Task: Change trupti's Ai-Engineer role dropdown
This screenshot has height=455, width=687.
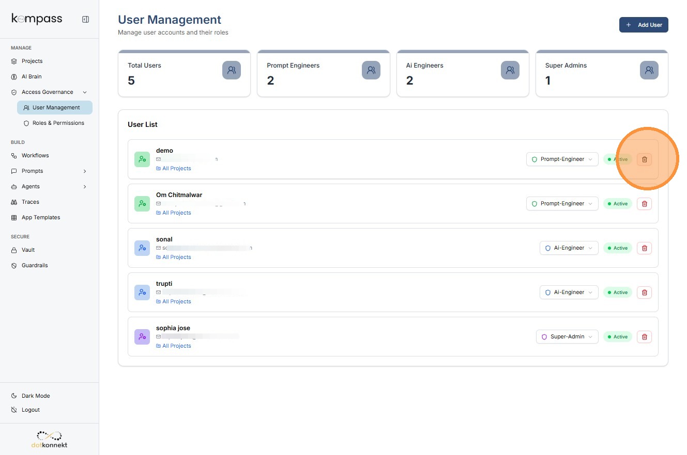Action: [x=569, y=293]
